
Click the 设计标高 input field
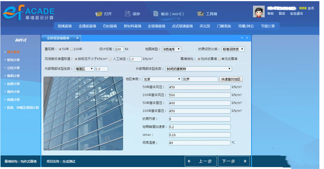pos(119,49)
